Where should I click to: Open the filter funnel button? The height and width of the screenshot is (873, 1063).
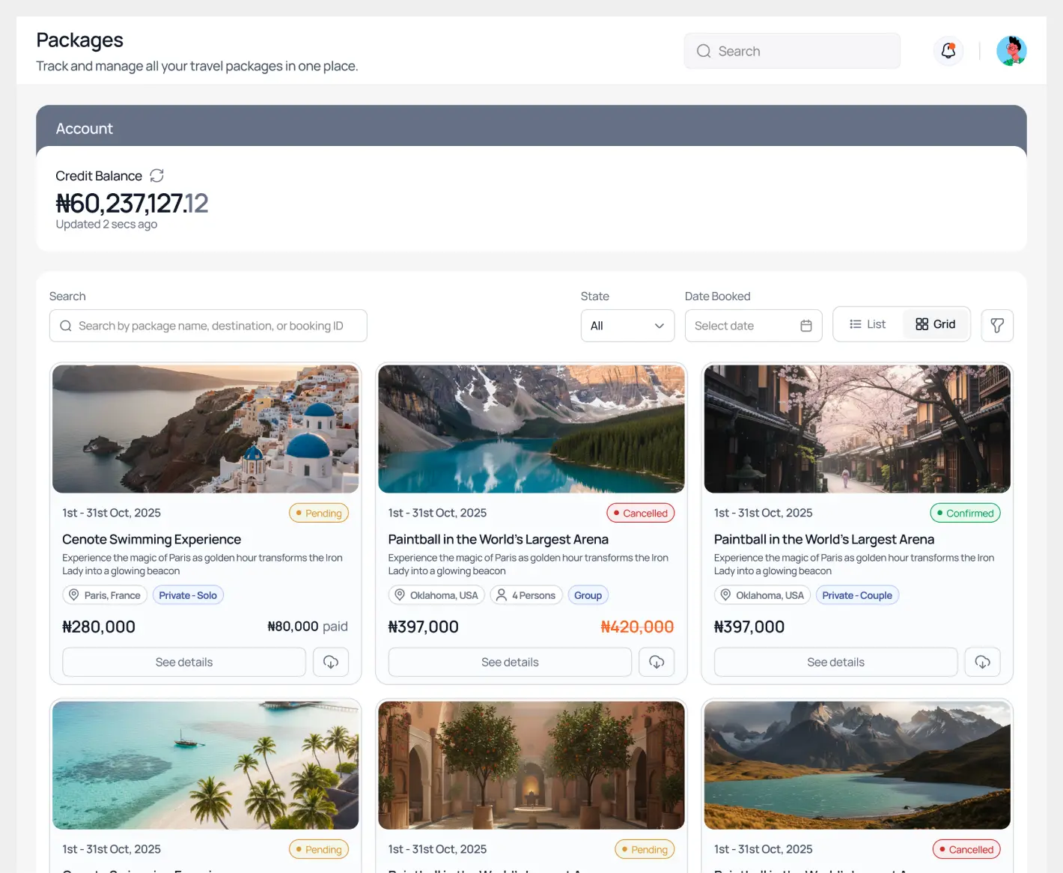click(997, 326)
